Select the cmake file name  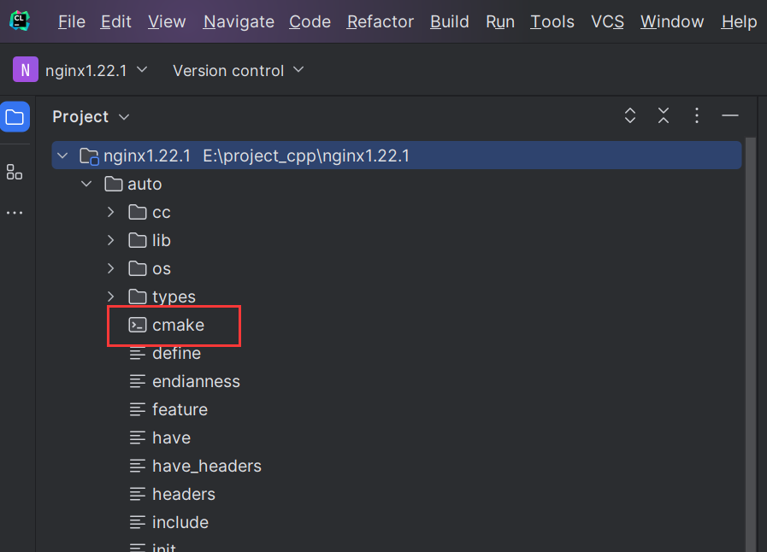pos(178,326)
